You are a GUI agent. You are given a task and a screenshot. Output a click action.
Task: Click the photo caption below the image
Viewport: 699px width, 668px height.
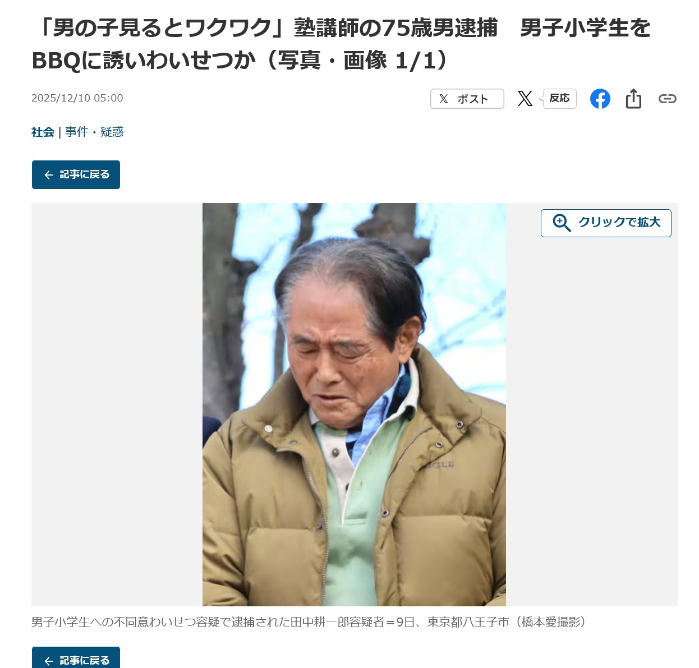click(x=309, y=622)
